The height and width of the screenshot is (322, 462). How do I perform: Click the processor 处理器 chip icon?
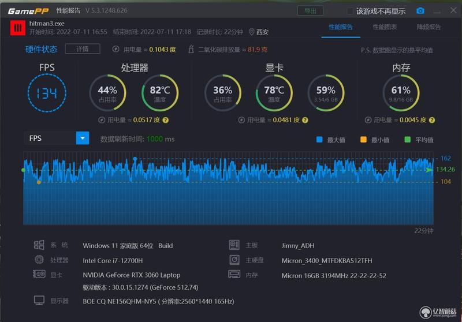tap(39, 260)
